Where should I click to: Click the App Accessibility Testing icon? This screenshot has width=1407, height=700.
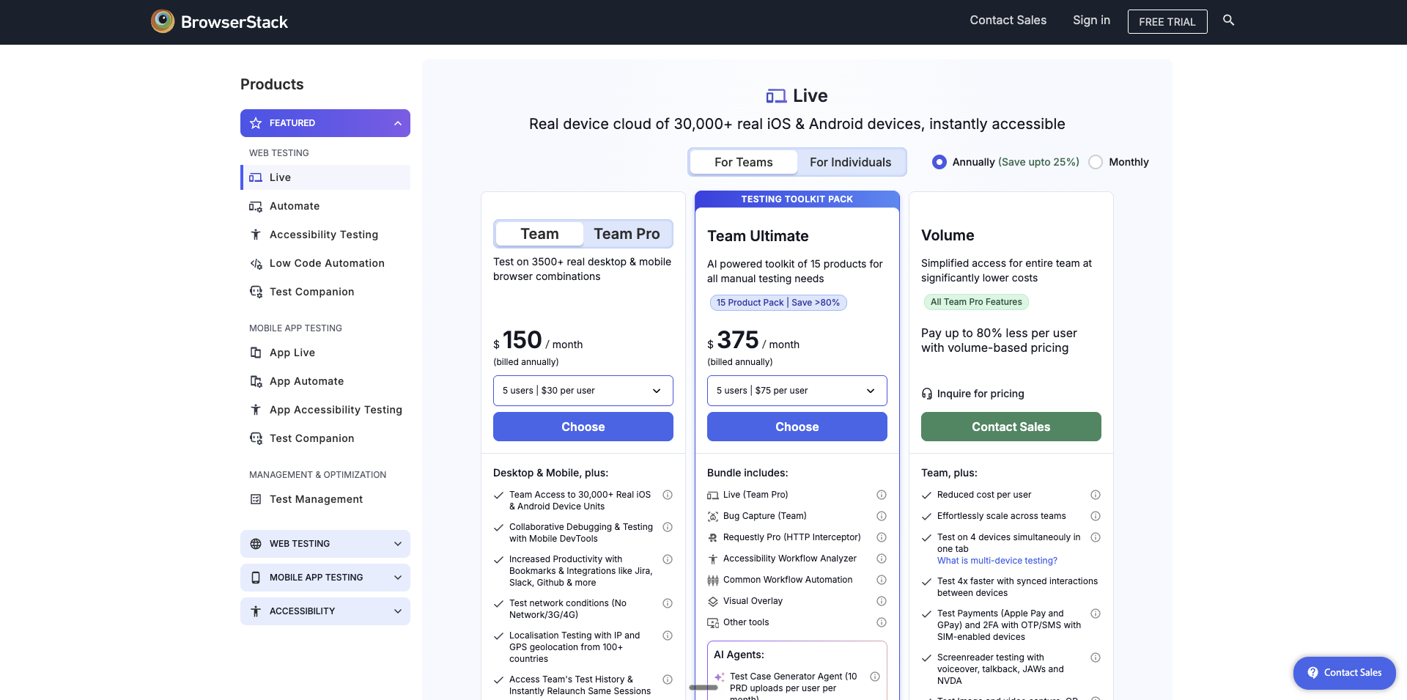(x=256, y=410)
